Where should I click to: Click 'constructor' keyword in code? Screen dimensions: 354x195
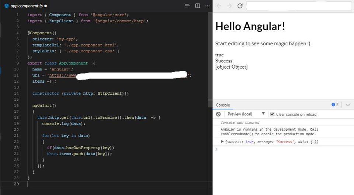46,93
